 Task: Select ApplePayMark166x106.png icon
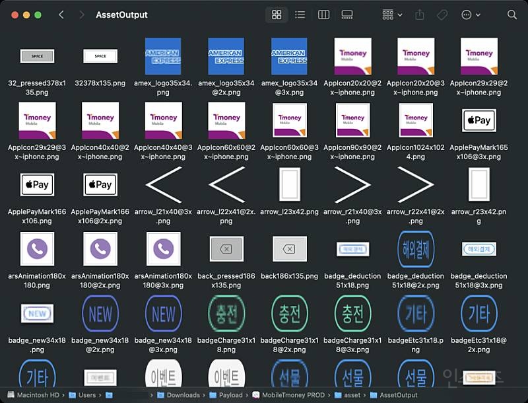tap(37, 184)
